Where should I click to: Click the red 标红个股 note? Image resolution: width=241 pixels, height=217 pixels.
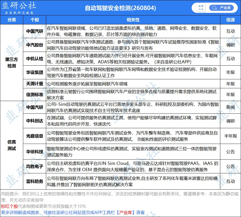click(x=9, y=206)
